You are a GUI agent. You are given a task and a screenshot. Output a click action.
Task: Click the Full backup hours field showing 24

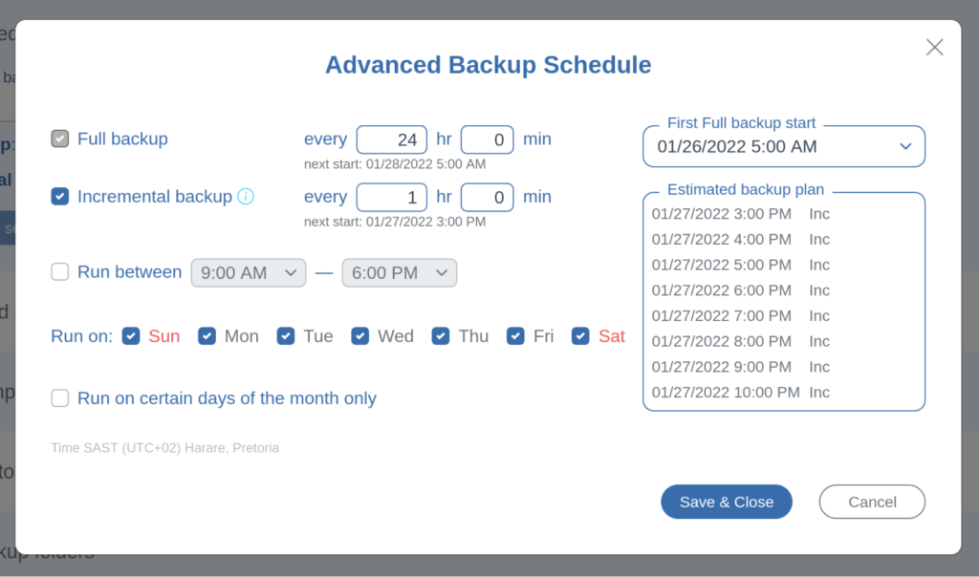(391, 139)
